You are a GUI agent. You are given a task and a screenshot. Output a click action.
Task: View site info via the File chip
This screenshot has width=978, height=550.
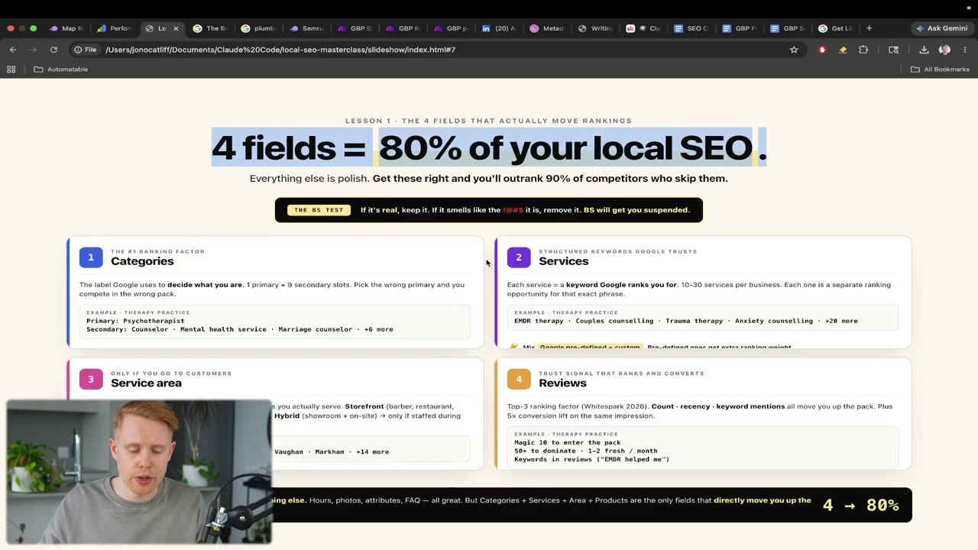point(85,50)
